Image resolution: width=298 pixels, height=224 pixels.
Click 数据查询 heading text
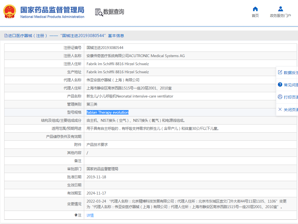click(x=113, y=12)
